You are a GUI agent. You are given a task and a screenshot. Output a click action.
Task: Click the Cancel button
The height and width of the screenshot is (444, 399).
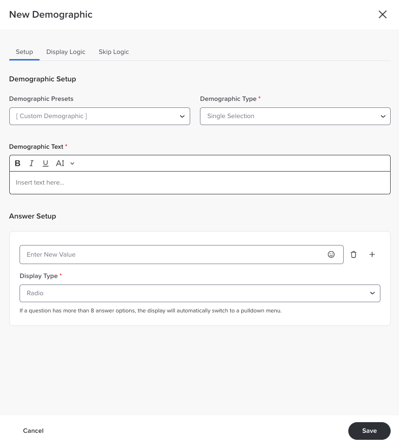(x=33, y=431)
